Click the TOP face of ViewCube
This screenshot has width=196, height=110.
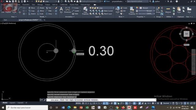(187, 34)
